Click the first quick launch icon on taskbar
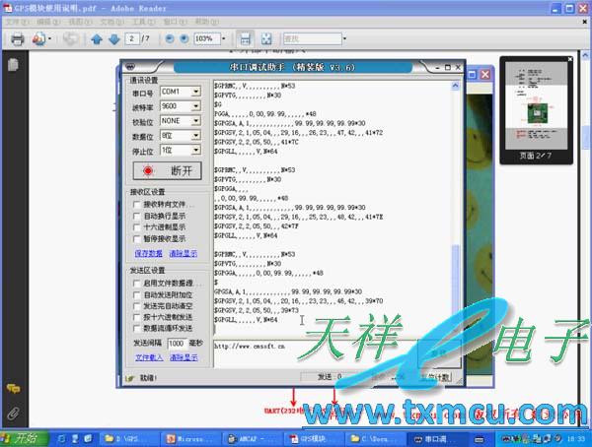This screenshot has width=592, height=447. 61,438
